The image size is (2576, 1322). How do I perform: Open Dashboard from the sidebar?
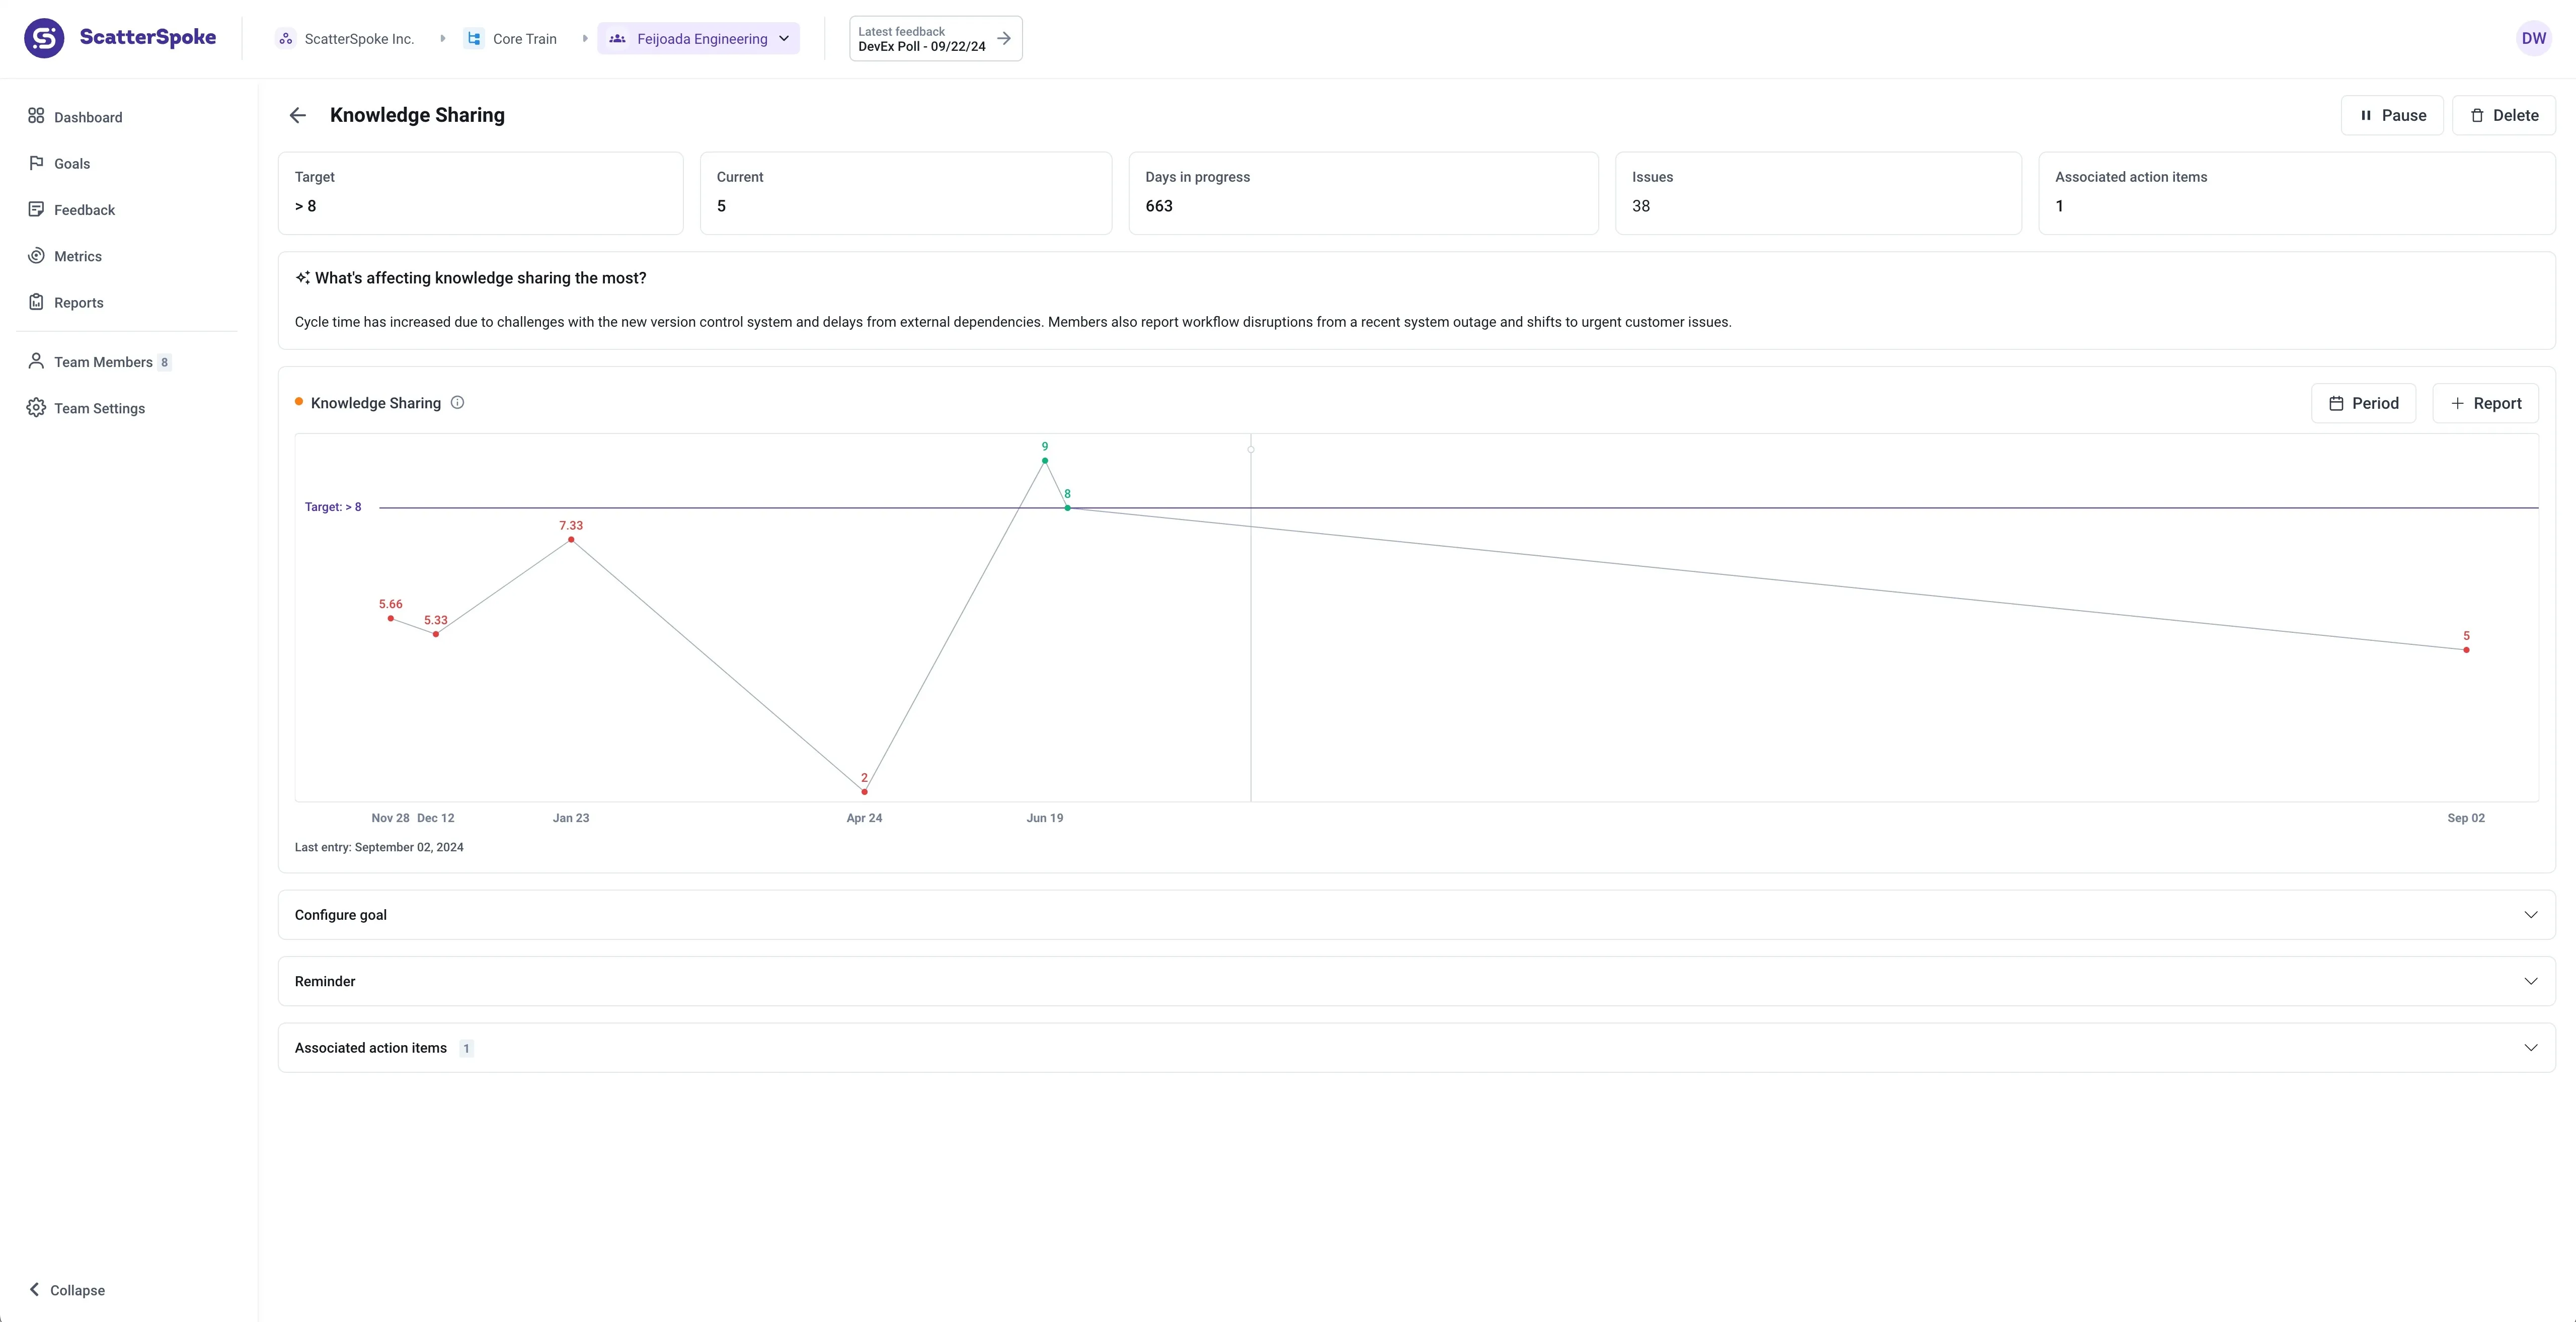88,117
